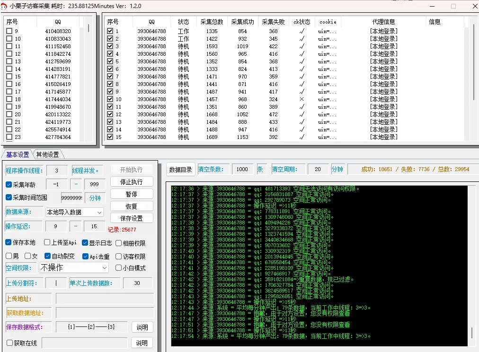This screenshot has width=479, height=352.
Task: Pause execution with 暂停 button
Action: pos(132,194)
